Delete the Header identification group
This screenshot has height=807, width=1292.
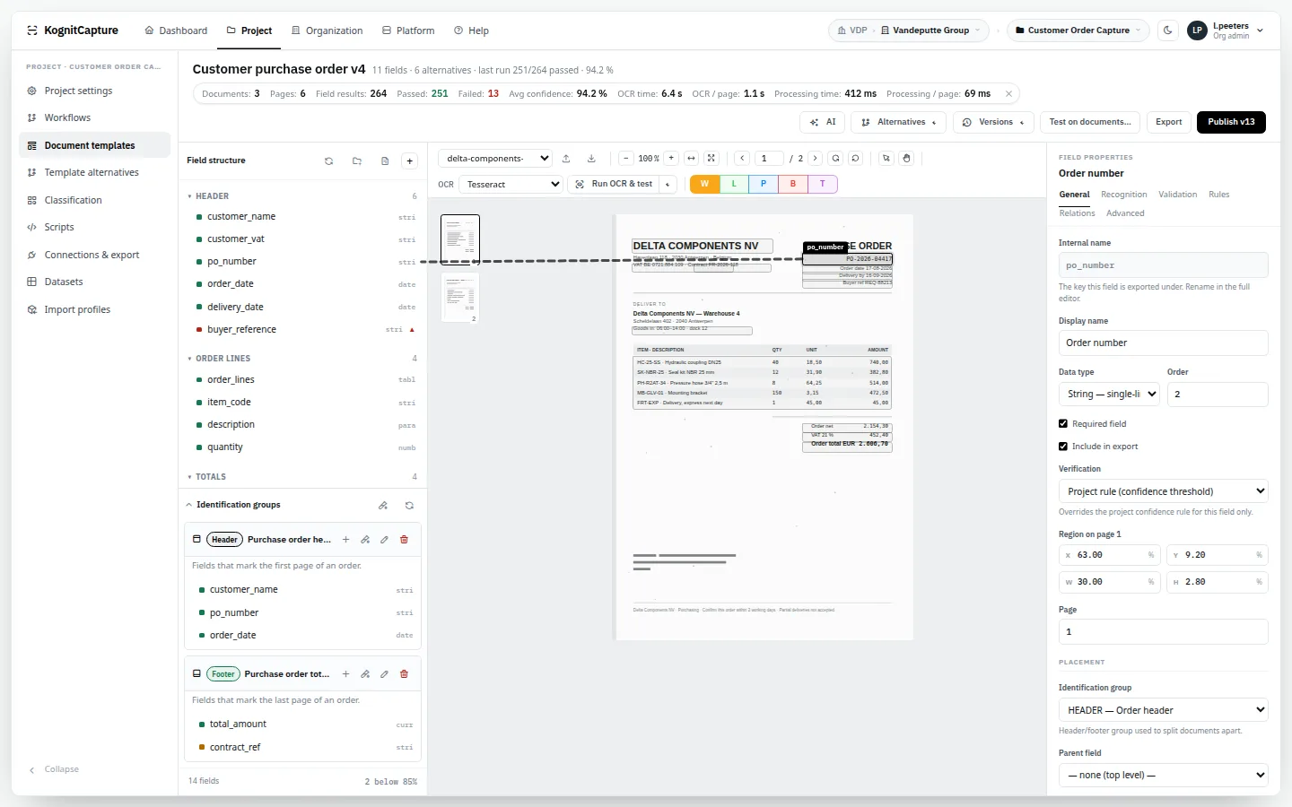click(404, 540)
